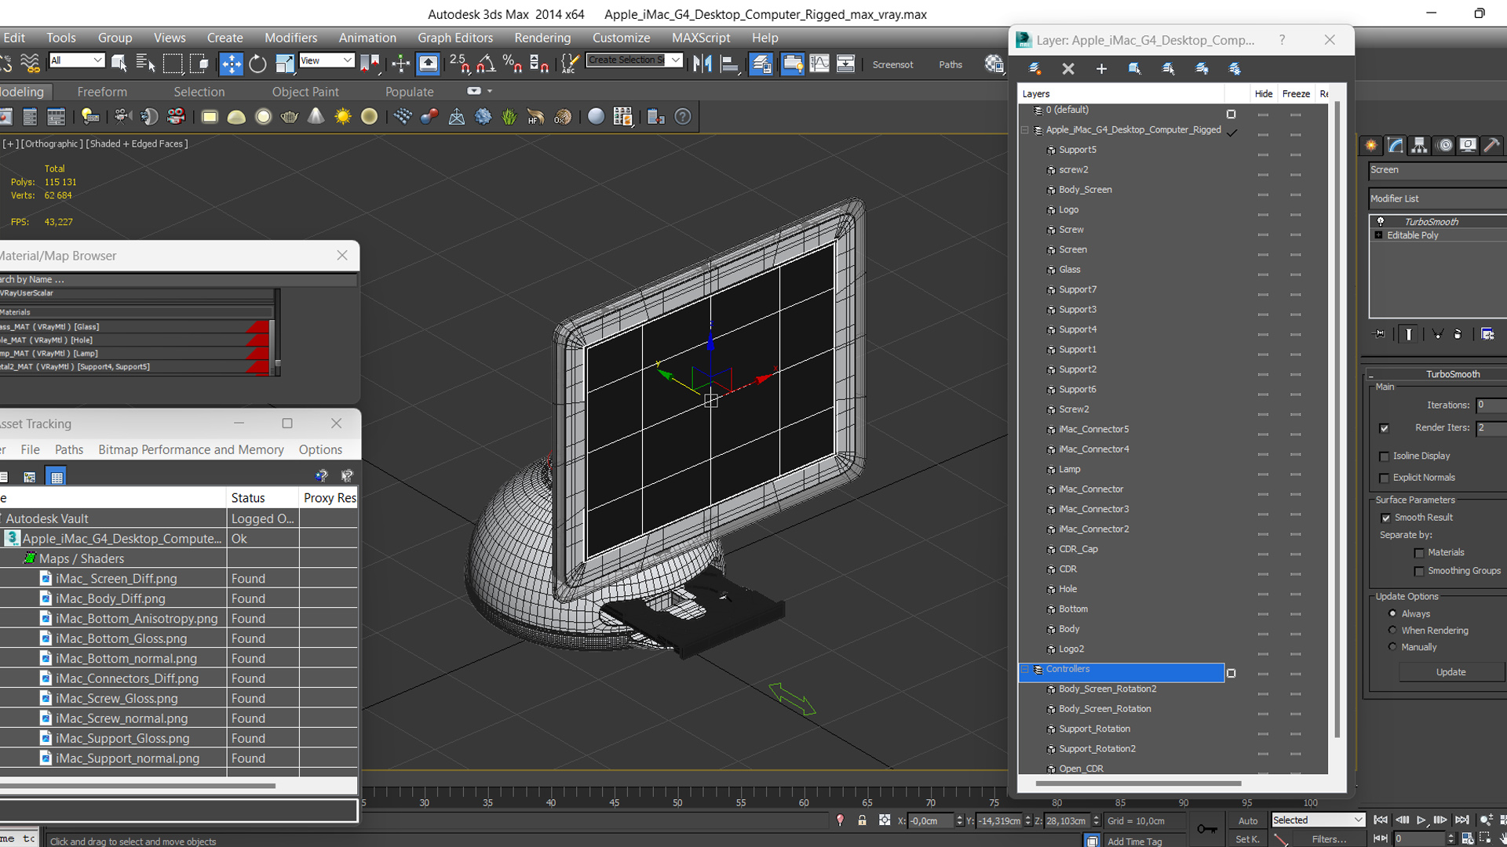The image size is (1507, 847).
Task: Click the delete layer X icon
Action: [x=1068, y=69]
